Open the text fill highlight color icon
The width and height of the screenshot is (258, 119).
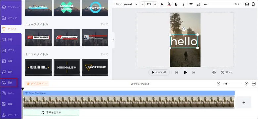(x=169, y=4)
